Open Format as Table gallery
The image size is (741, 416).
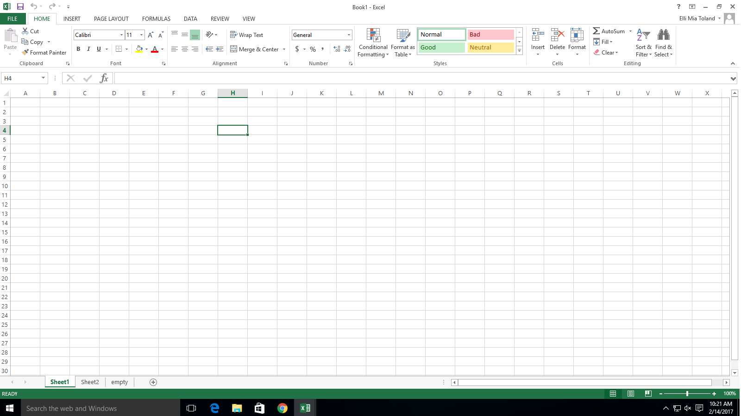pyautogui.click(x=403, y=43)
